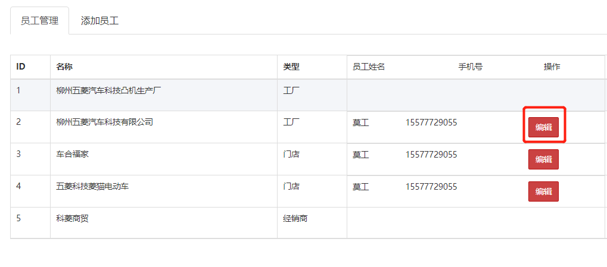Open the 添加员工 tab
This screenshot has width=607, height=267.
click(100, 20)
